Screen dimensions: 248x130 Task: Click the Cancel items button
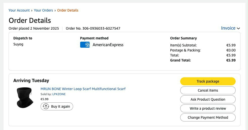click(x=208, y=90)
